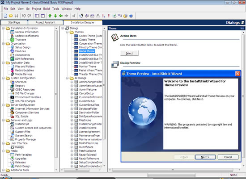Click the left tree vertical scrollbar
The height and width of the screenshot is (179, 246).
click(x=56, y=94)
